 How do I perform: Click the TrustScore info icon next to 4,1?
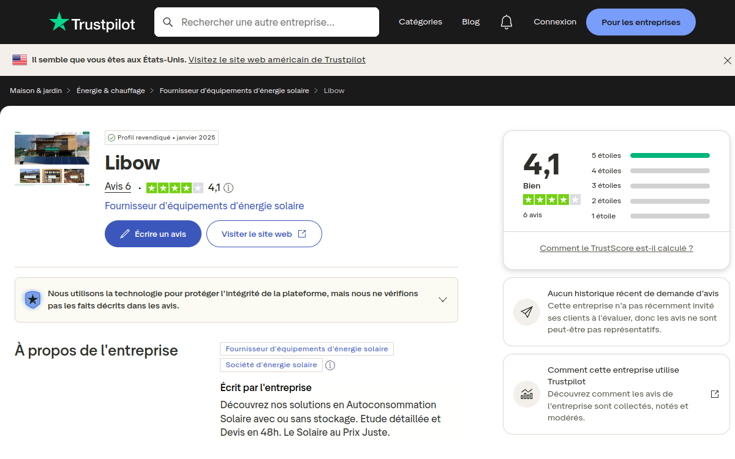tap(228, 188)
